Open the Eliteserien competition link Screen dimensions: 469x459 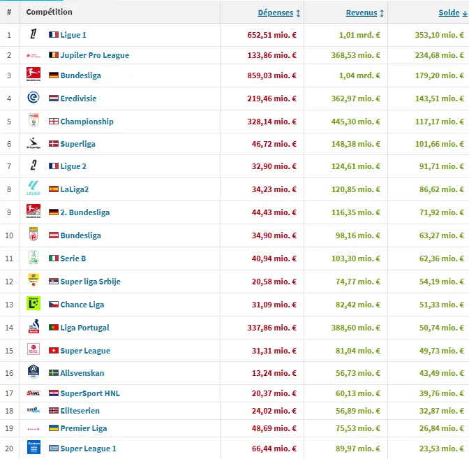pos(82,411)
